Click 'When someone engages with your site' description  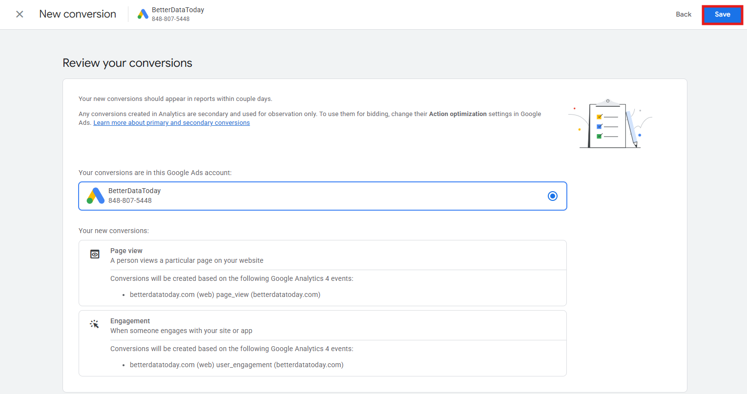[181, 331]
